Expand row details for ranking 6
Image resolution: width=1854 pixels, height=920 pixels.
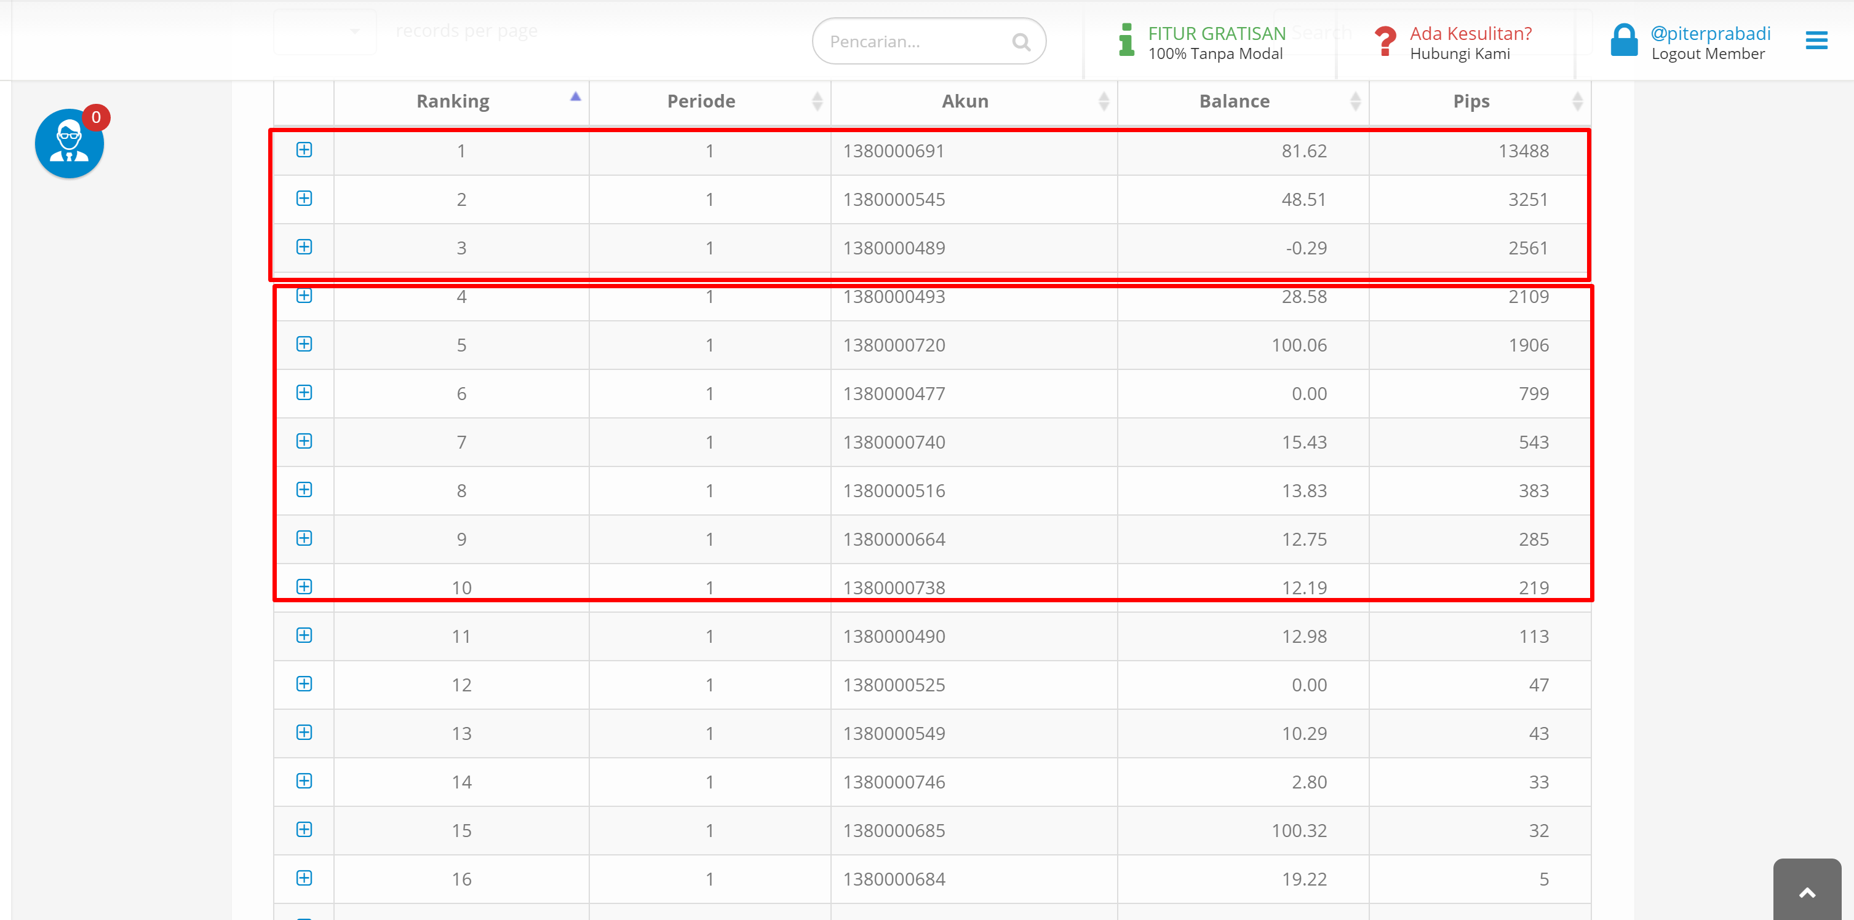coord(304,393)
